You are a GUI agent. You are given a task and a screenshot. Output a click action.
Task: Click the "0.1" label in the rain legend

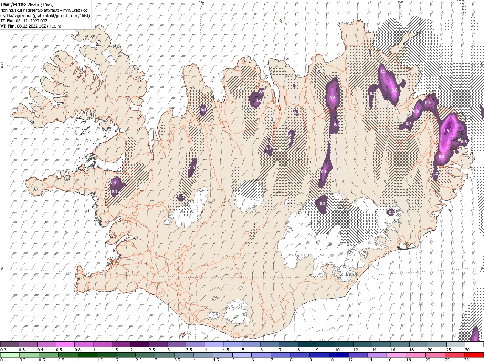pos(3,361)
